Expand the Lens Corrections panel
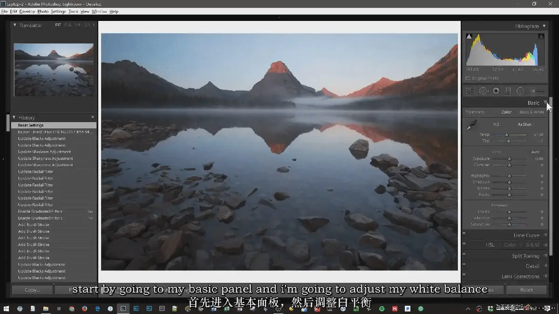This screenshot has height=314, width=559. coord(545,276)
